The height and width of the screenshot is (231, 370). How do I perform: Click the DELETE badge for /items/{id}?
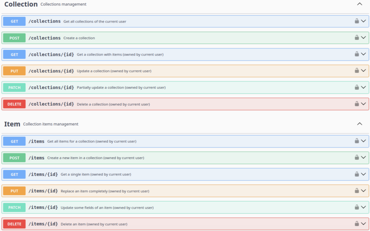pos(14,224)
